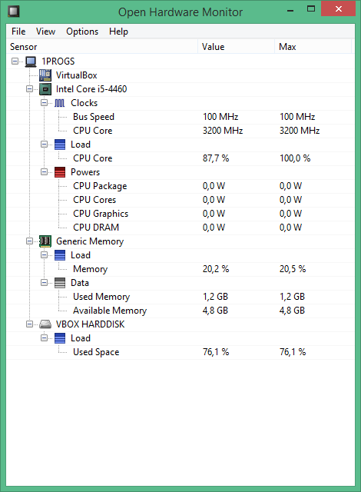Image resolution: width=361 pixels, height=492 pixels.
Task: Click the Clocks waveform icon
Action: tap(60, 103)
